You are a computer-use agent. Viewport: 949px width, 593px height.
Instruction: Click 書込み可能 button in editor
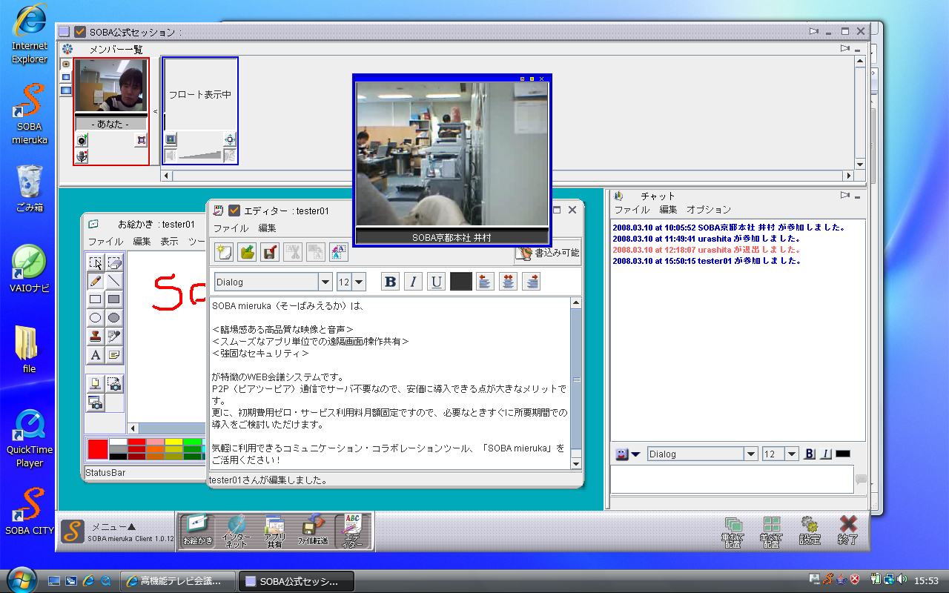click(547, 253)
